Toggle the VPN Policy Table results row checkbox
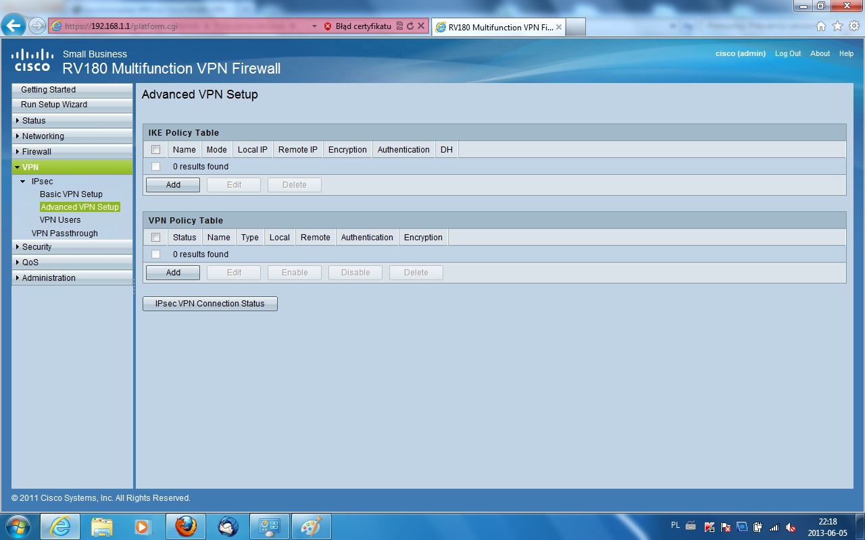The width and height of the screenshot is (865, 540). tap(156, 254)
